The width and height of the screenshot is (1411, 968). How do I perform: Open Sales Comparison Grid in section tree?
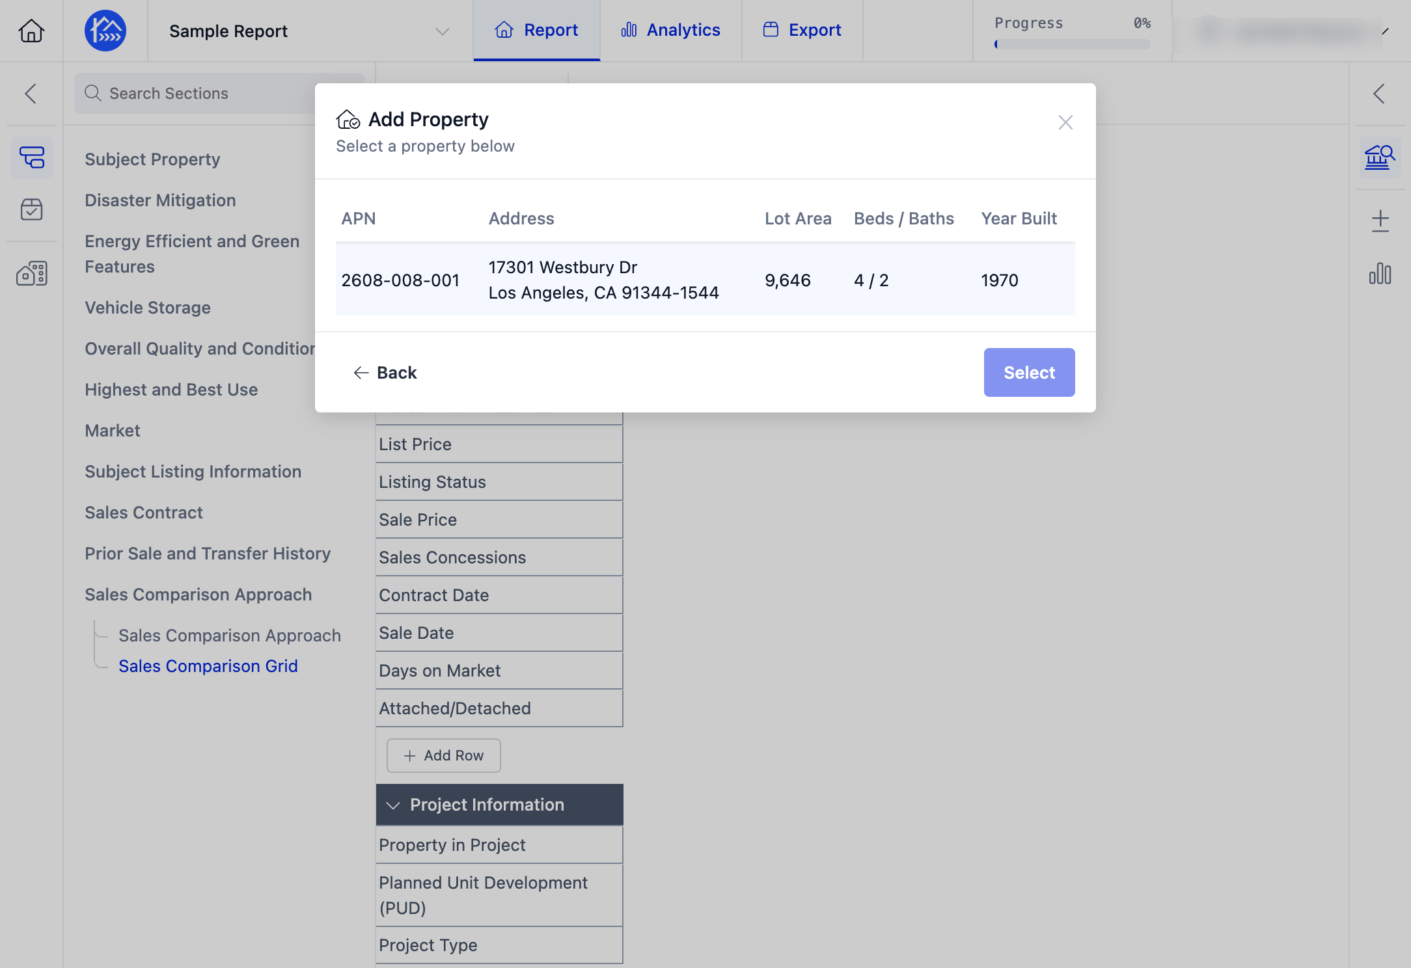[x=208, y=666]
